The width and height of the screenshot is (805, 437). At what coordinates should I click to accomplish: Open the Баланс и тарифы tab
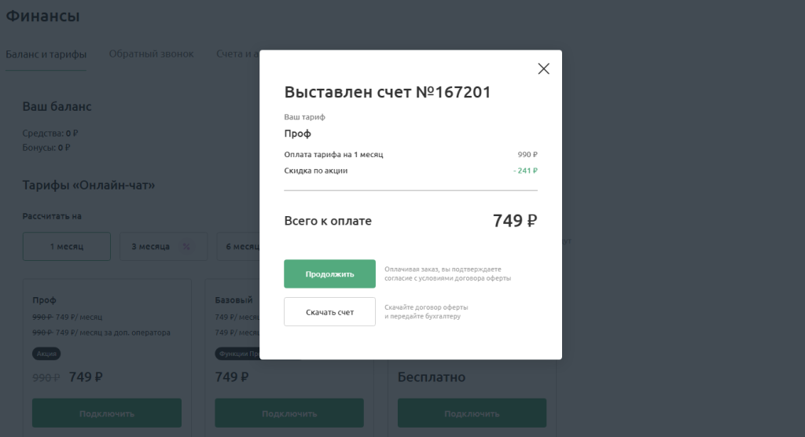point(46,54)
